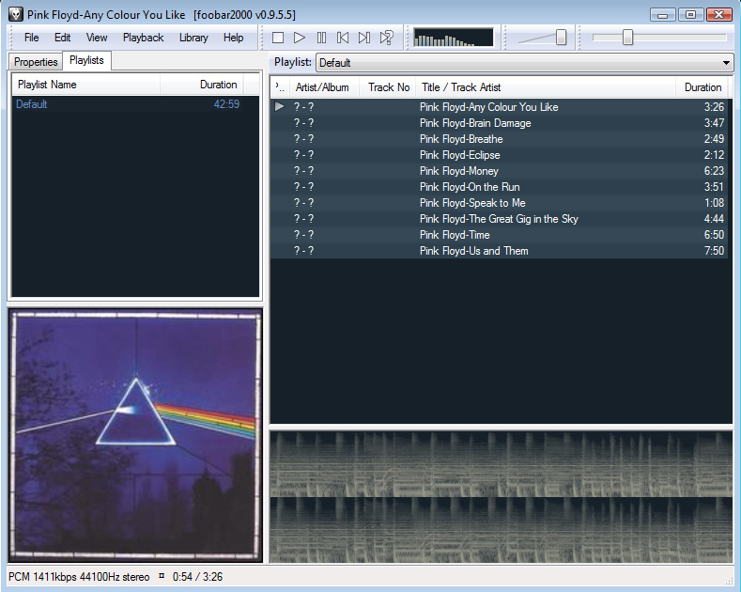The image size is (741, 592).
Task: Select track Pink Floyd-Speak to Me
Action: click(499, 203)
